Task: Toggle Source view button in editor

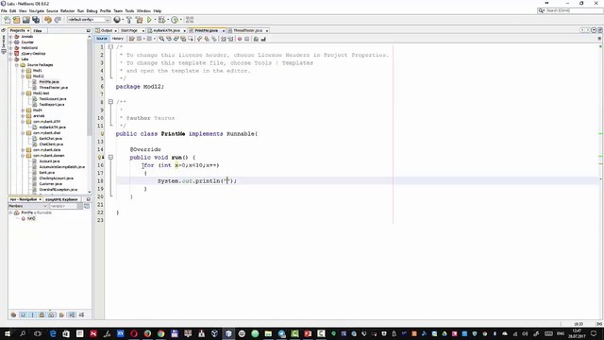Action: click(102, 39)
